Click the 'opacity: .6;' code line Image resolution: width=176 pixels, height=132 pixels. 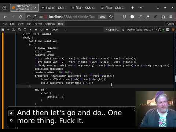click(56, 97)
